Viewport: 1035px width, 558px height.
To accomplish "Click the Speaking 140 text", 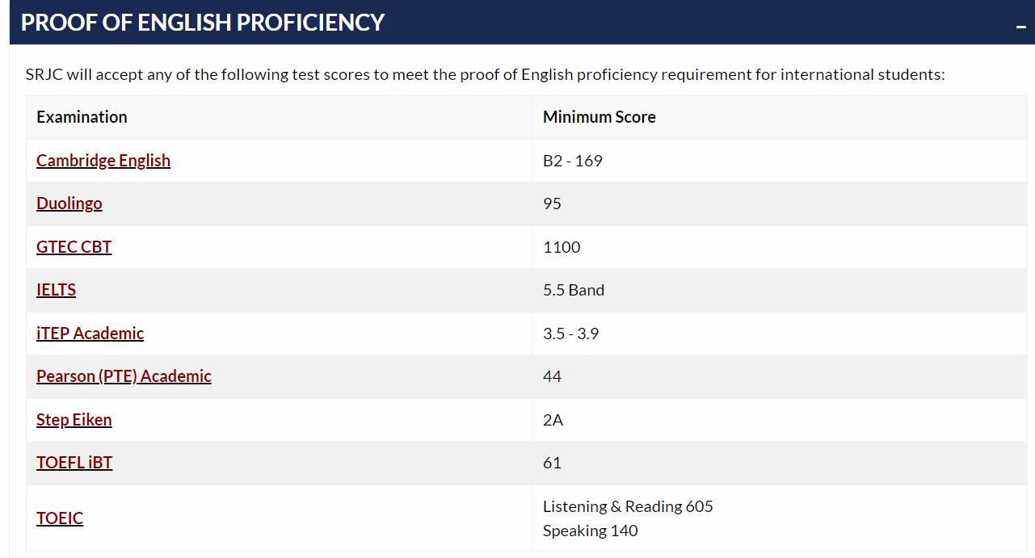I will pyautogui.click(x=591, y=531).
